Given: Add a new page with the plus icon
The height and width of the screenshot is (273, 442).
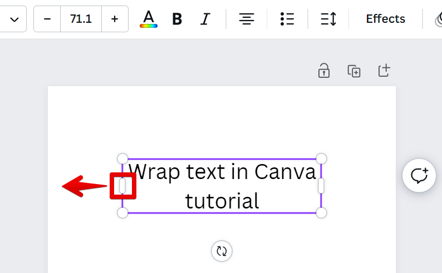Looking at the screenshot, I should pyautogui.click(x=384, y=71).
